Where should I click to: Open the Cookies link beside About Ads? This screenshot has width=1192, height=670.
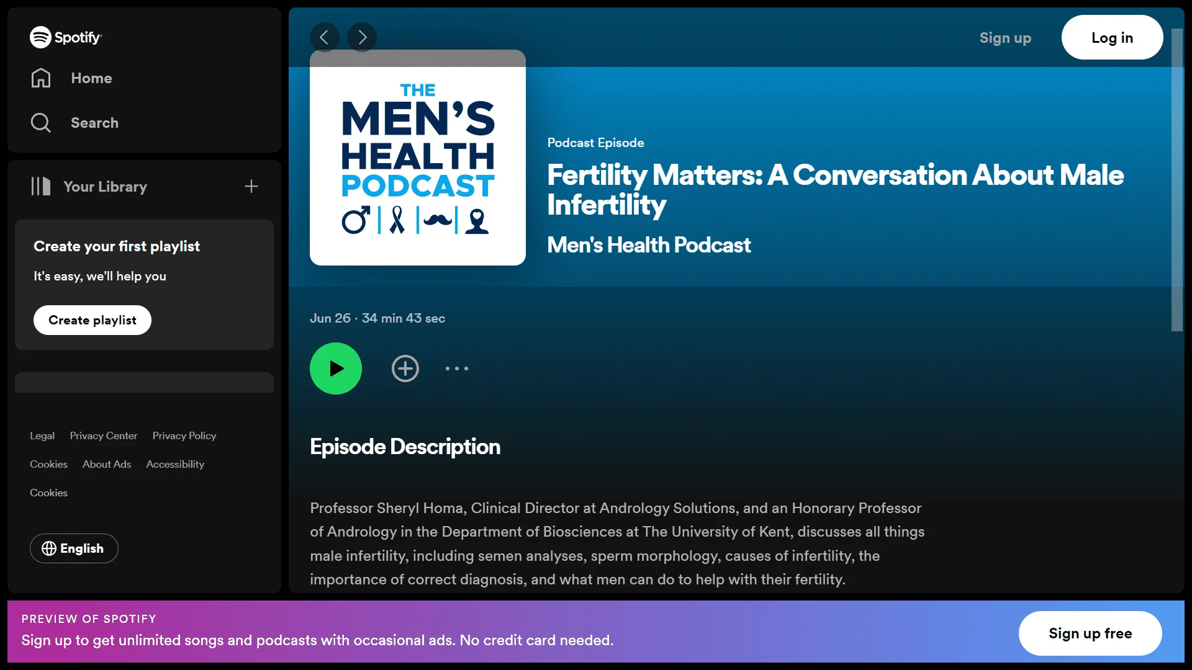[48, 464]
